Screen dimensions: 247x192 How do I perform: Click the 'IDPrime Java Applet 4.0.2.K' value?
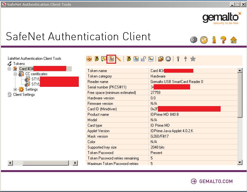click(172, 131)
